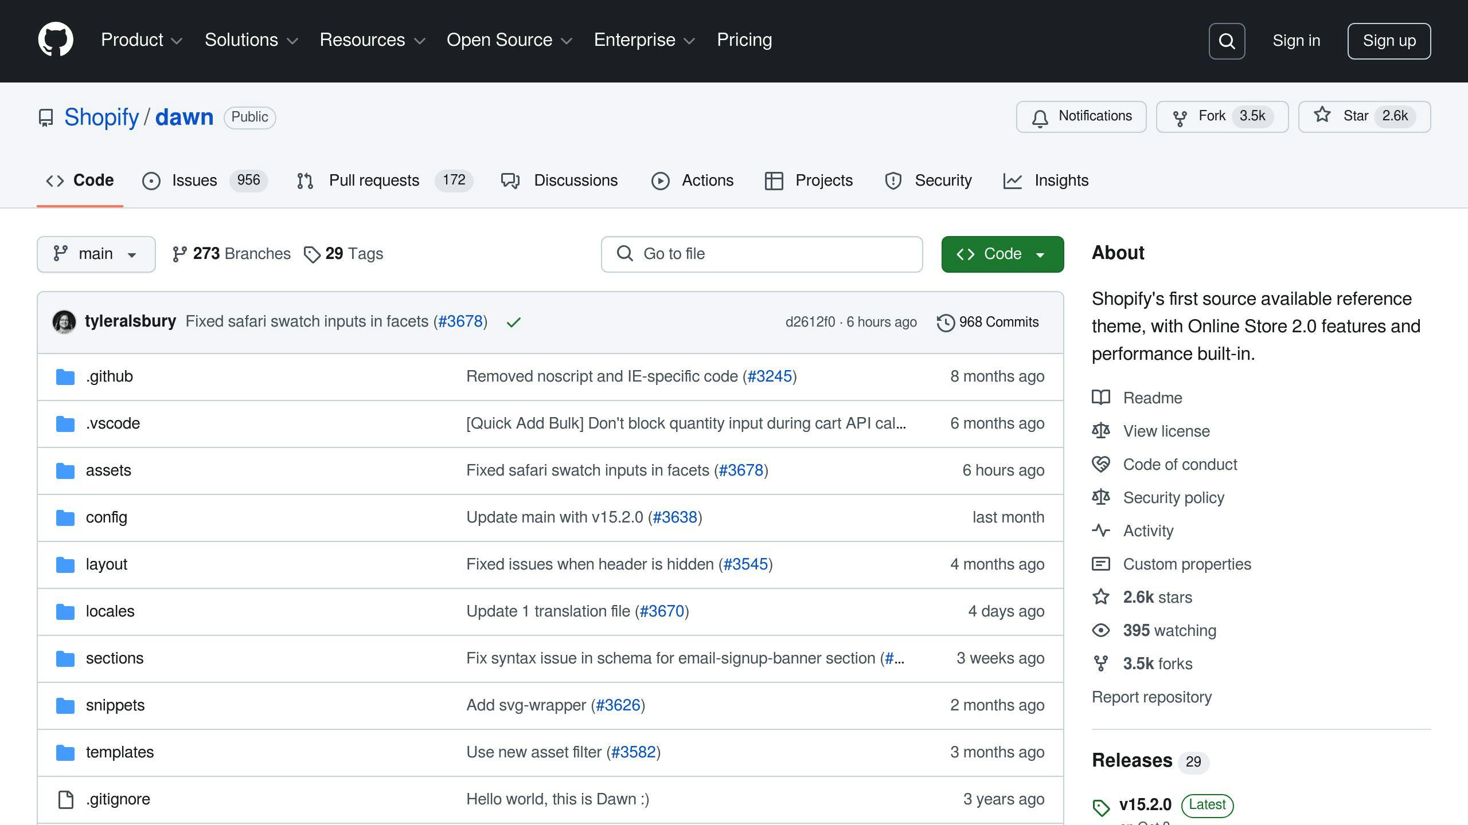1468x825 pixels.
Task: Click the Code of conduct heart icon
Action: click(1101, 464)
